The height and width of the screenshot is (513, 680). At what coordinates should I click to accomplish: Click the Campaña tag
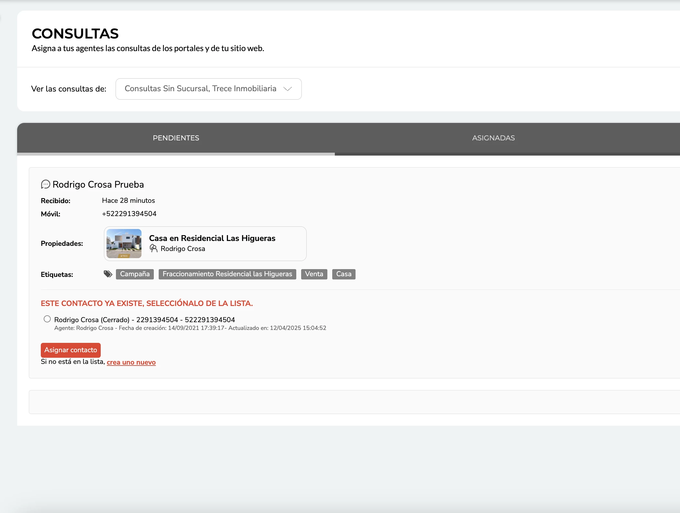(x=135, y=274)
